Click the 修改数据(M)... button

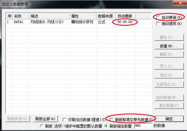pos(169,98)
